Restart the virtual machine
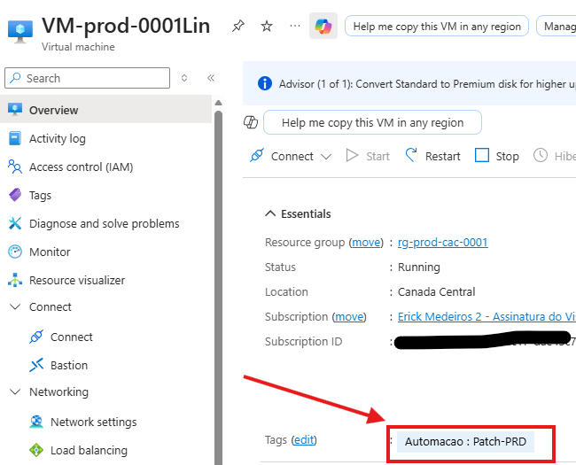Image resolution: width=576 pixels, height=465 pixels. (432, 157)
